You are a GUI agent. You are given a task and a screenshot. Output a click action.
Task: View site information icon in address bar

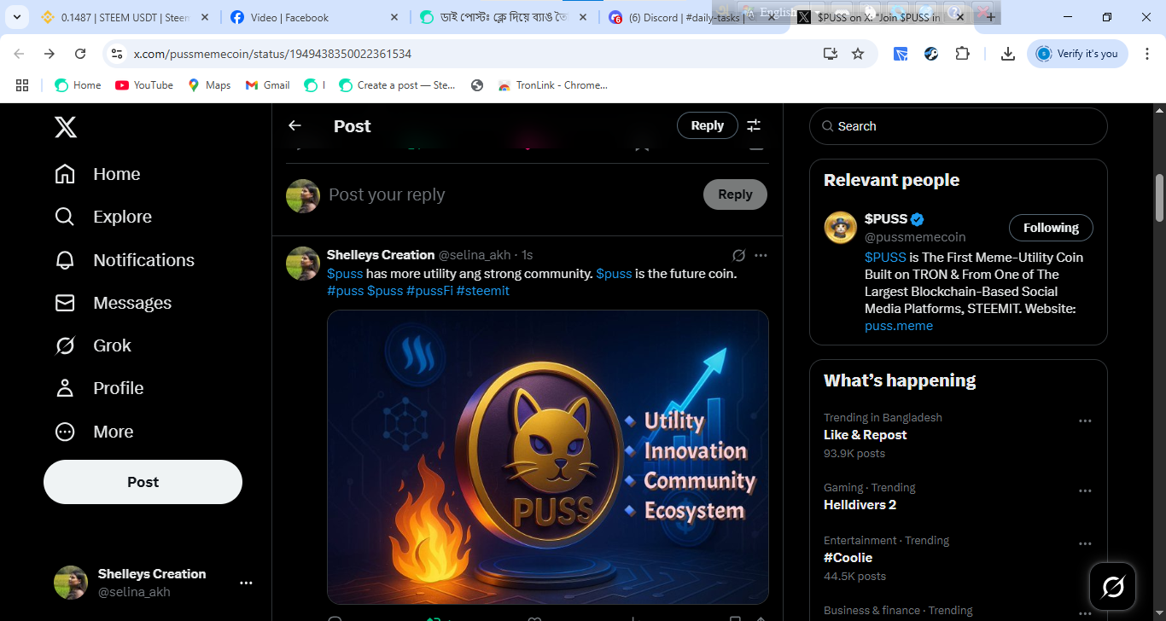[x=117, y=54]
